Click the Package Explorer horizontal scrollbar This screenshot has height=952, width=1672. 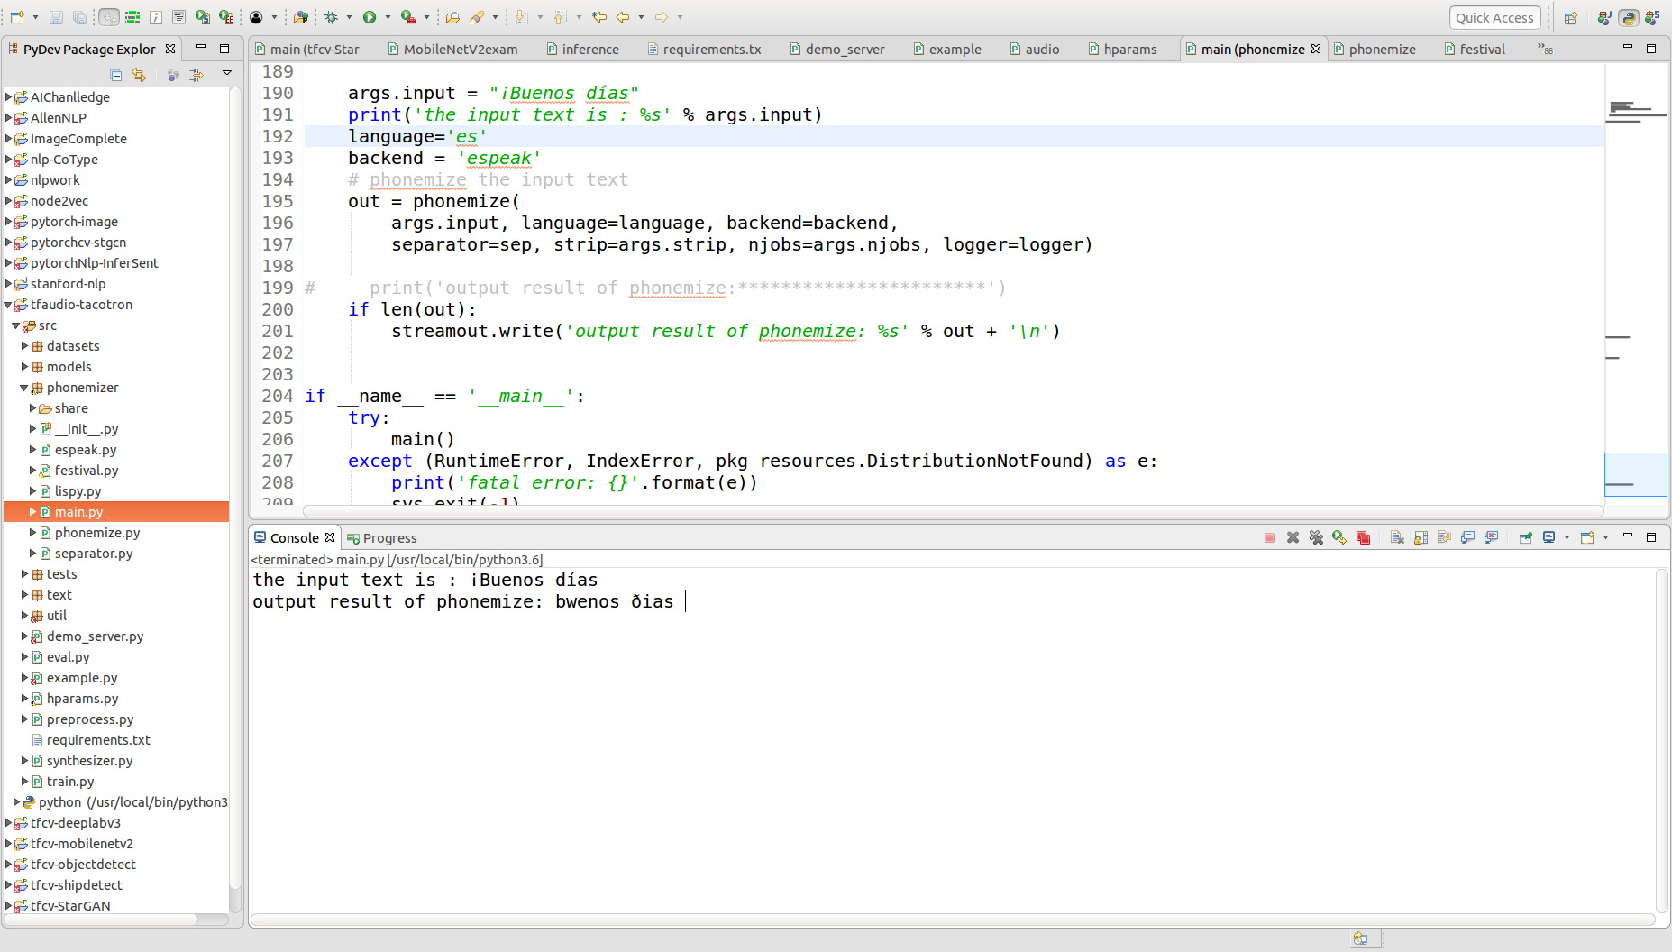101,920
